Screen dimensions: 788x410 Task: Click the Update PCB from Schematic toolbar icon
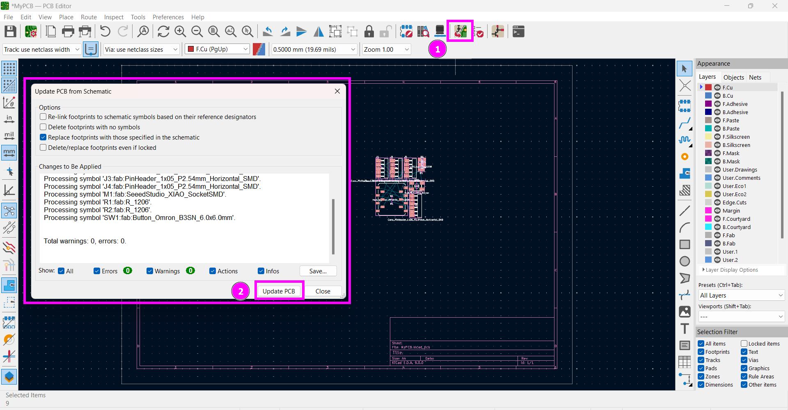[x=460, y=31]
